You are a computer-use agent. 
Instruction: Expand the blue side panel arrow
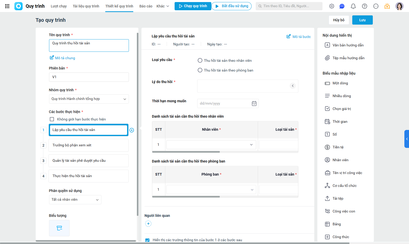[x=407, y=139]
